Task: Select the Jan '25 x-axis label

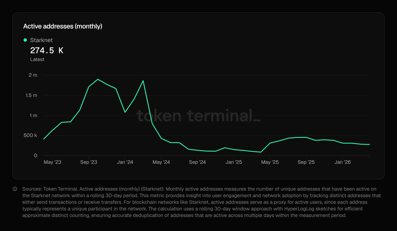Action: [234, 162]
